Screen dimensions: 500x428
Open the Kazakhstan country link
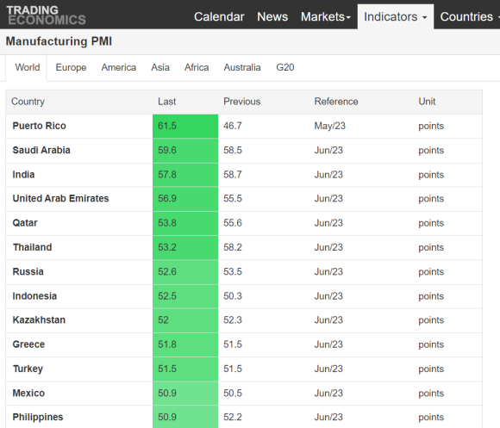point(39,319)
